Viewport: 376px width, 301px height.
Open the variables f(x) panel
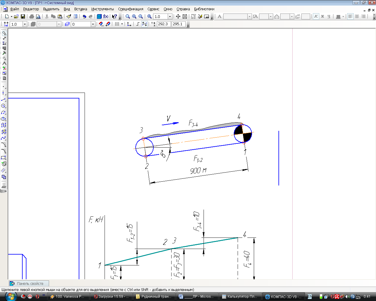106,16
